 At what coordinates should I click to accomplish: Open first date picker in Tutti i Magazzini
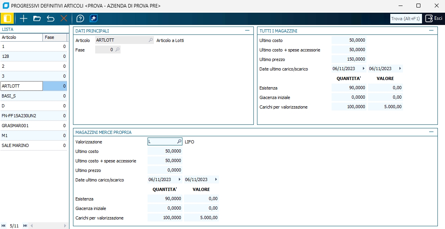tap(363, 69)
